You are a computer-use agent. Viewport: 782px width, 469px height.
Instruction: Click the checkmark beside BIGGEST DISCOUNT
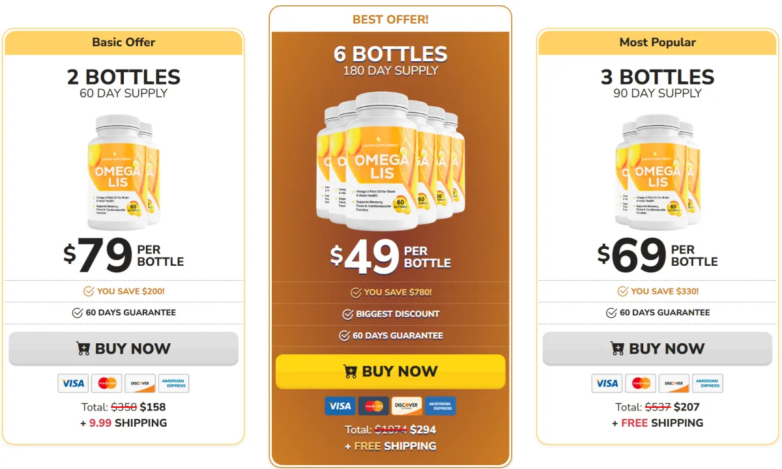[x=348, y=314]
